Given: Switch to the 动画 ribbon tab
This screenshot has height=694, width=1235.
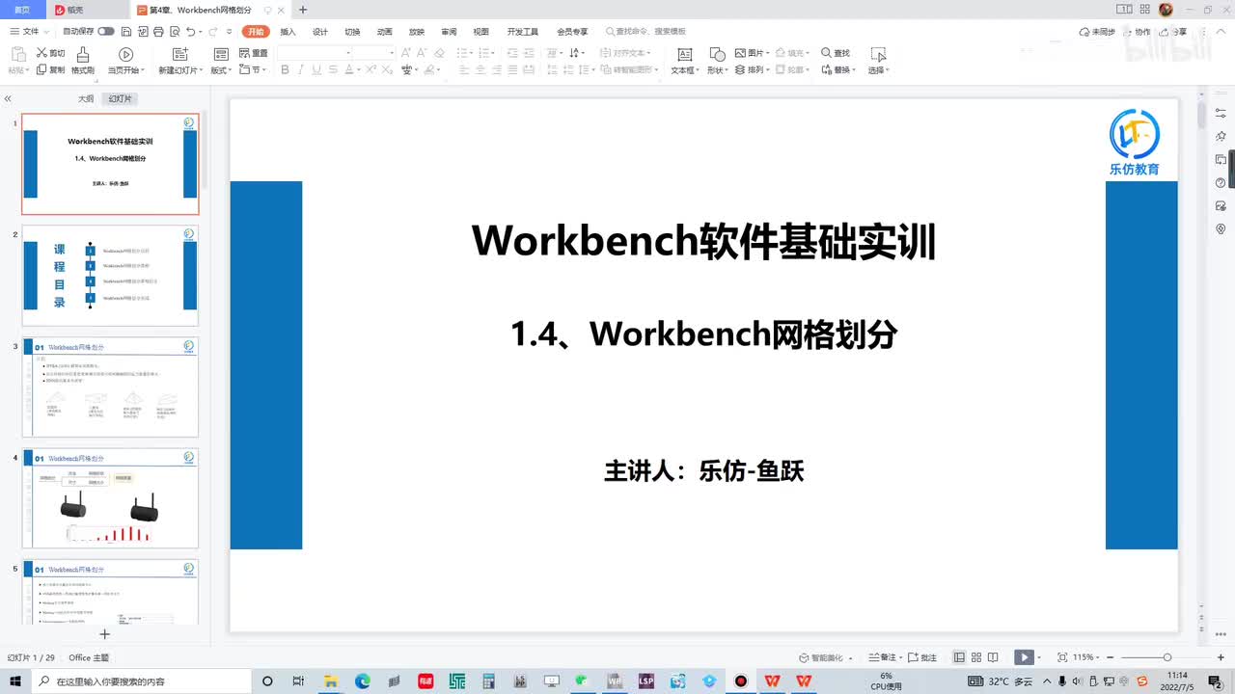Looking at the screenshot, I should point(384,32).
